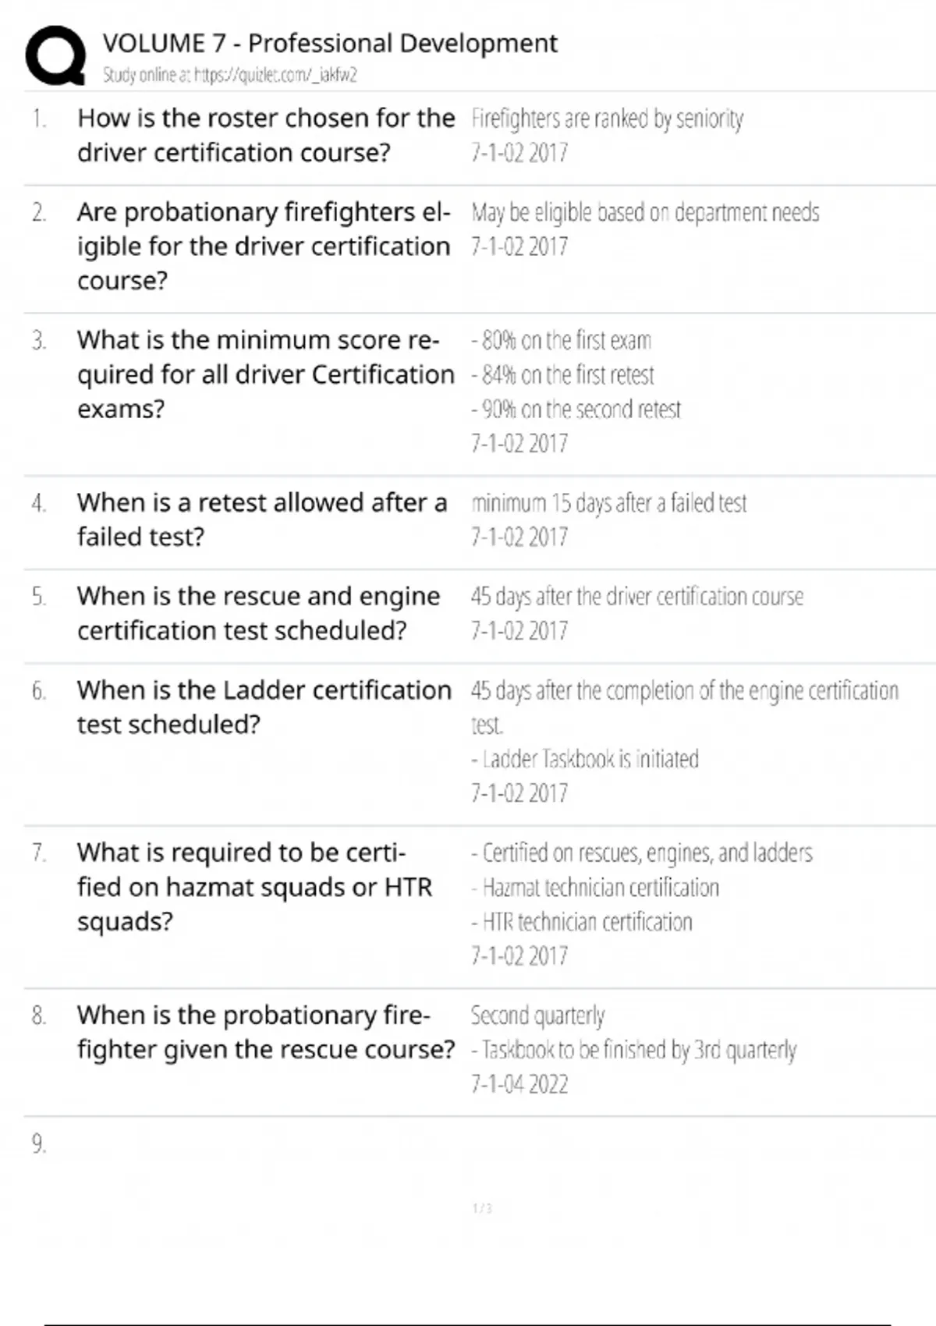Select the minimum score required question
The height and width of the screenshot is (1326, 936).
coord(265,374)
